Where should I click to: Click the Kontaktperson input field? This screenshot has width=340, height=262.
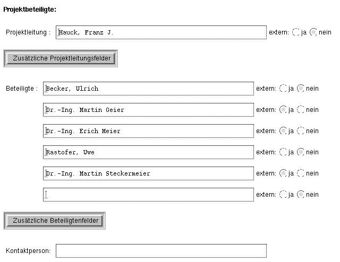[x=161, y=250]
